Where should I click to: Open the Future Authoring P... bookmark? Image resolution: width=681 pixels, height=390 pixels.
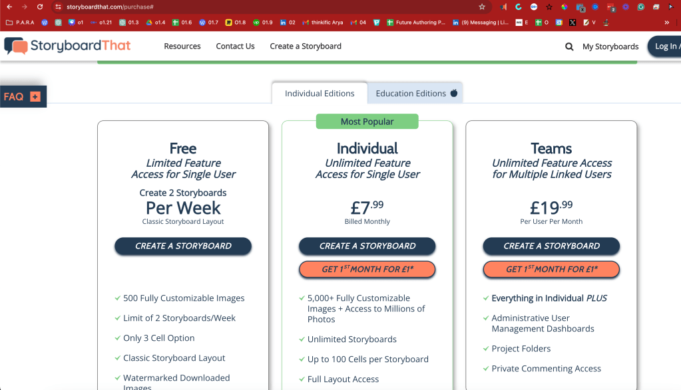pyautogui.click(x=416, y=23)
